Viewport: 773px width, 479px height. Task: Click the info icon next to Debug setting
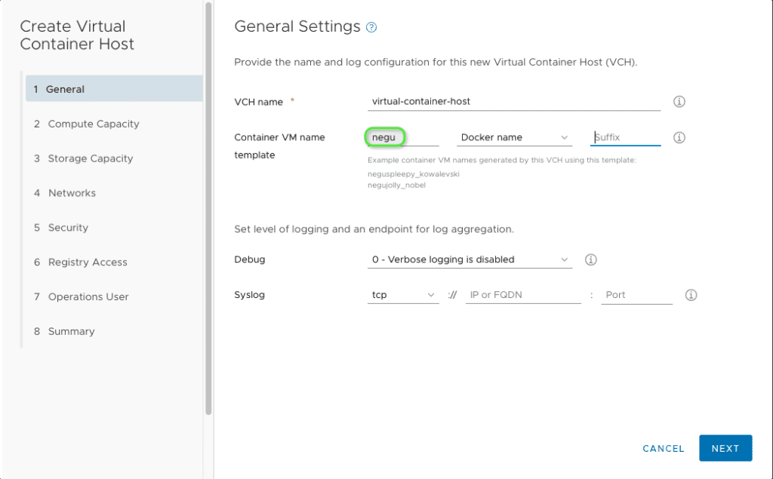[590, 259]
